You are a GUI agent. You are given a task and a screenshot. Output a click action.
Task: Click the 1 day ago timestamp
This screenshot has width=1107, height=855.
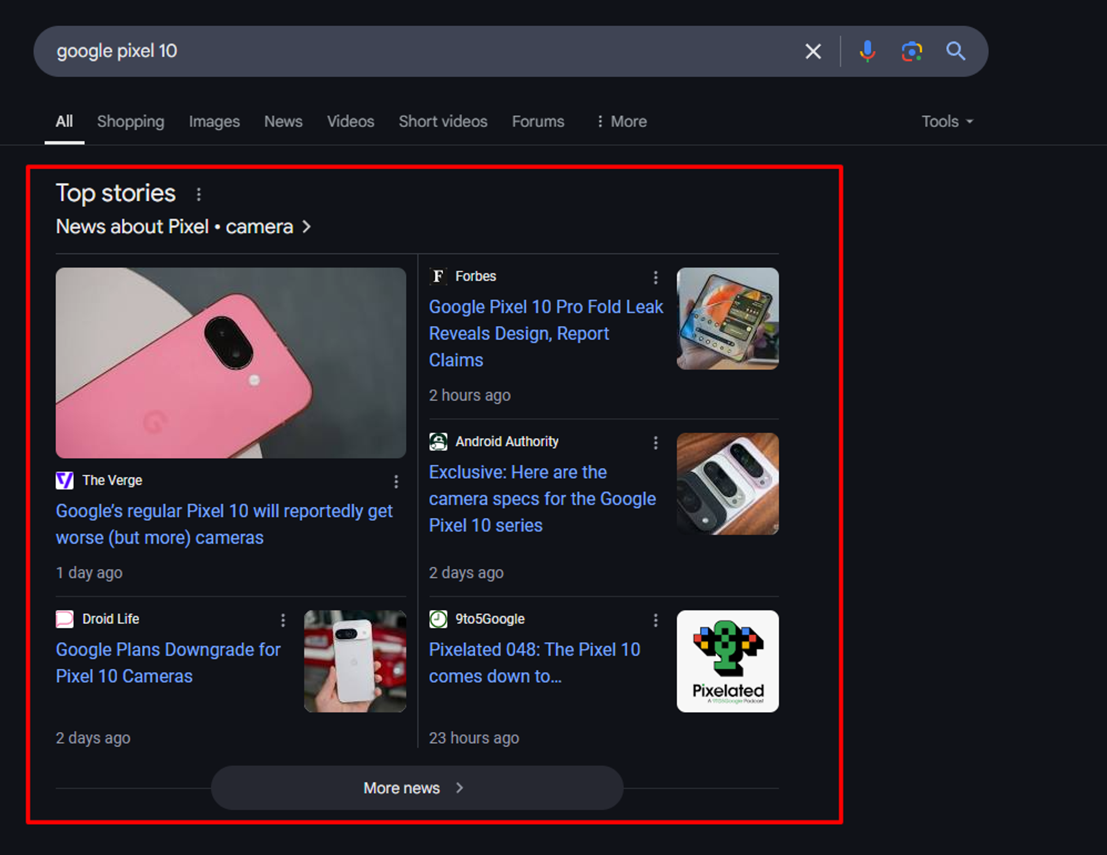(x=89, y=573)
